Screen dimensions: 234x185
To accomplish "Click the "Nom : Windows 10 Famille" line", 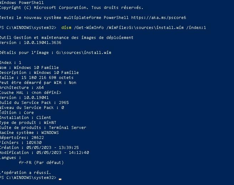I will coord(29,67).
